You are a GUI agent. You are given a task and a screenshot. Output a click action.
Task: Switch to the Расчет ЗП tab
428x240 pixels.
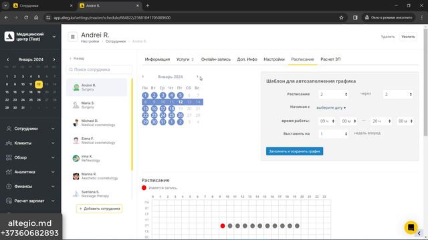tap(330, 59)
